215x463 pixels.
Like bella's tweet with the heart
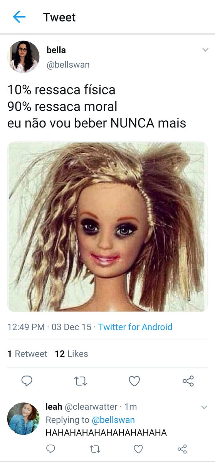tap(134, 381)
